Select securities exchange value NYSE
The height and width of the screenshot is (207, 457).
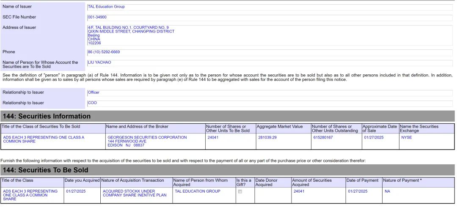407,137
